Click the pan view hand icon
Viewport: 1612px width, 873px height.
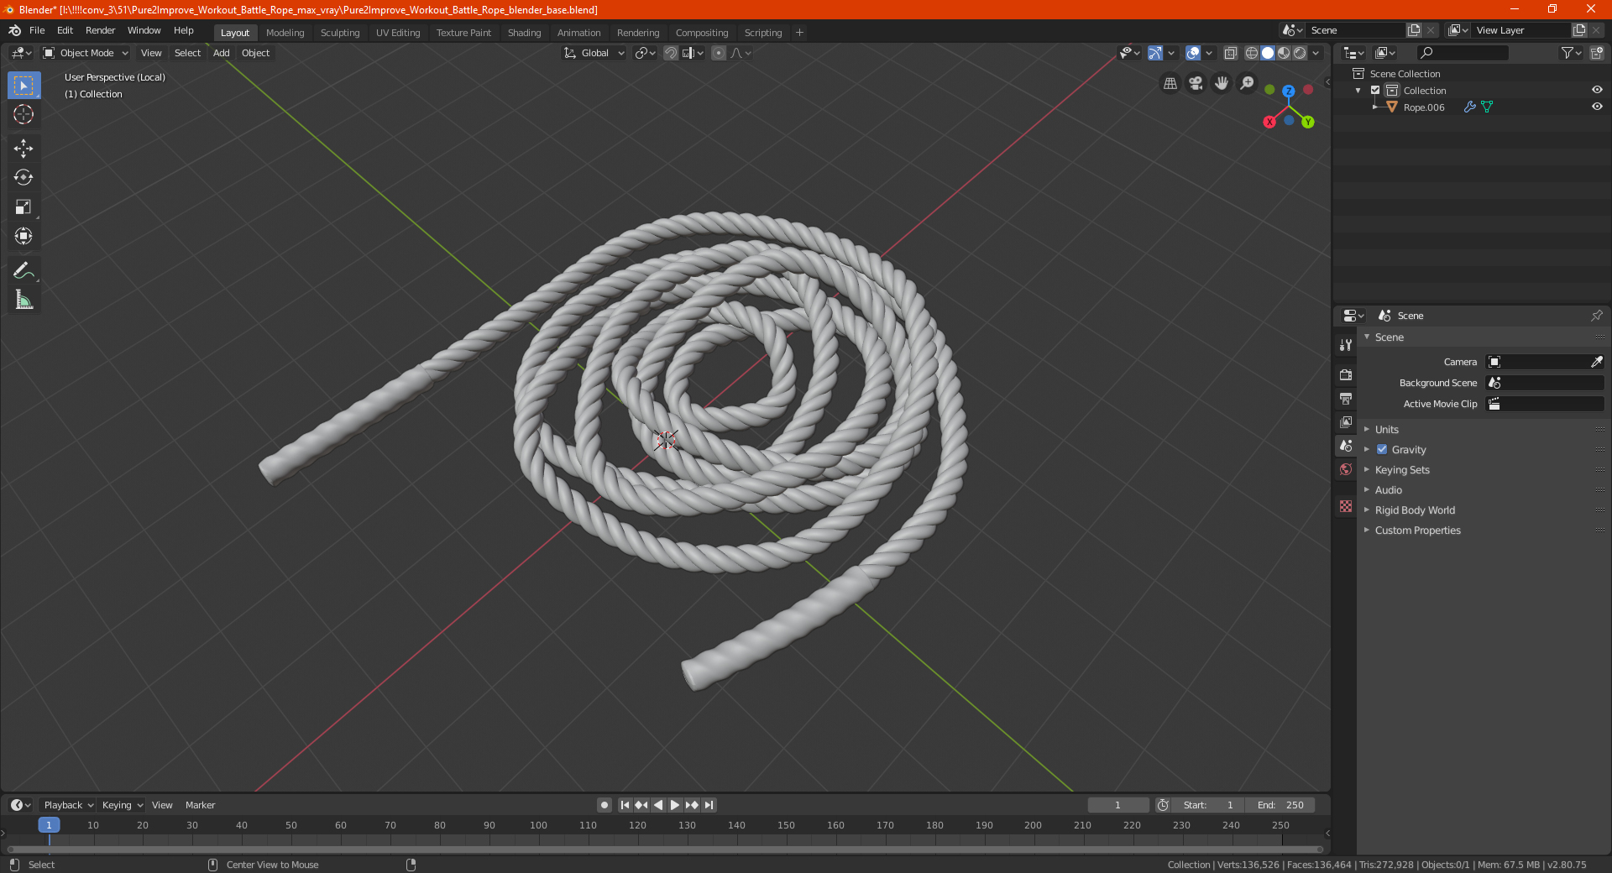click(x=1222, y=83)
